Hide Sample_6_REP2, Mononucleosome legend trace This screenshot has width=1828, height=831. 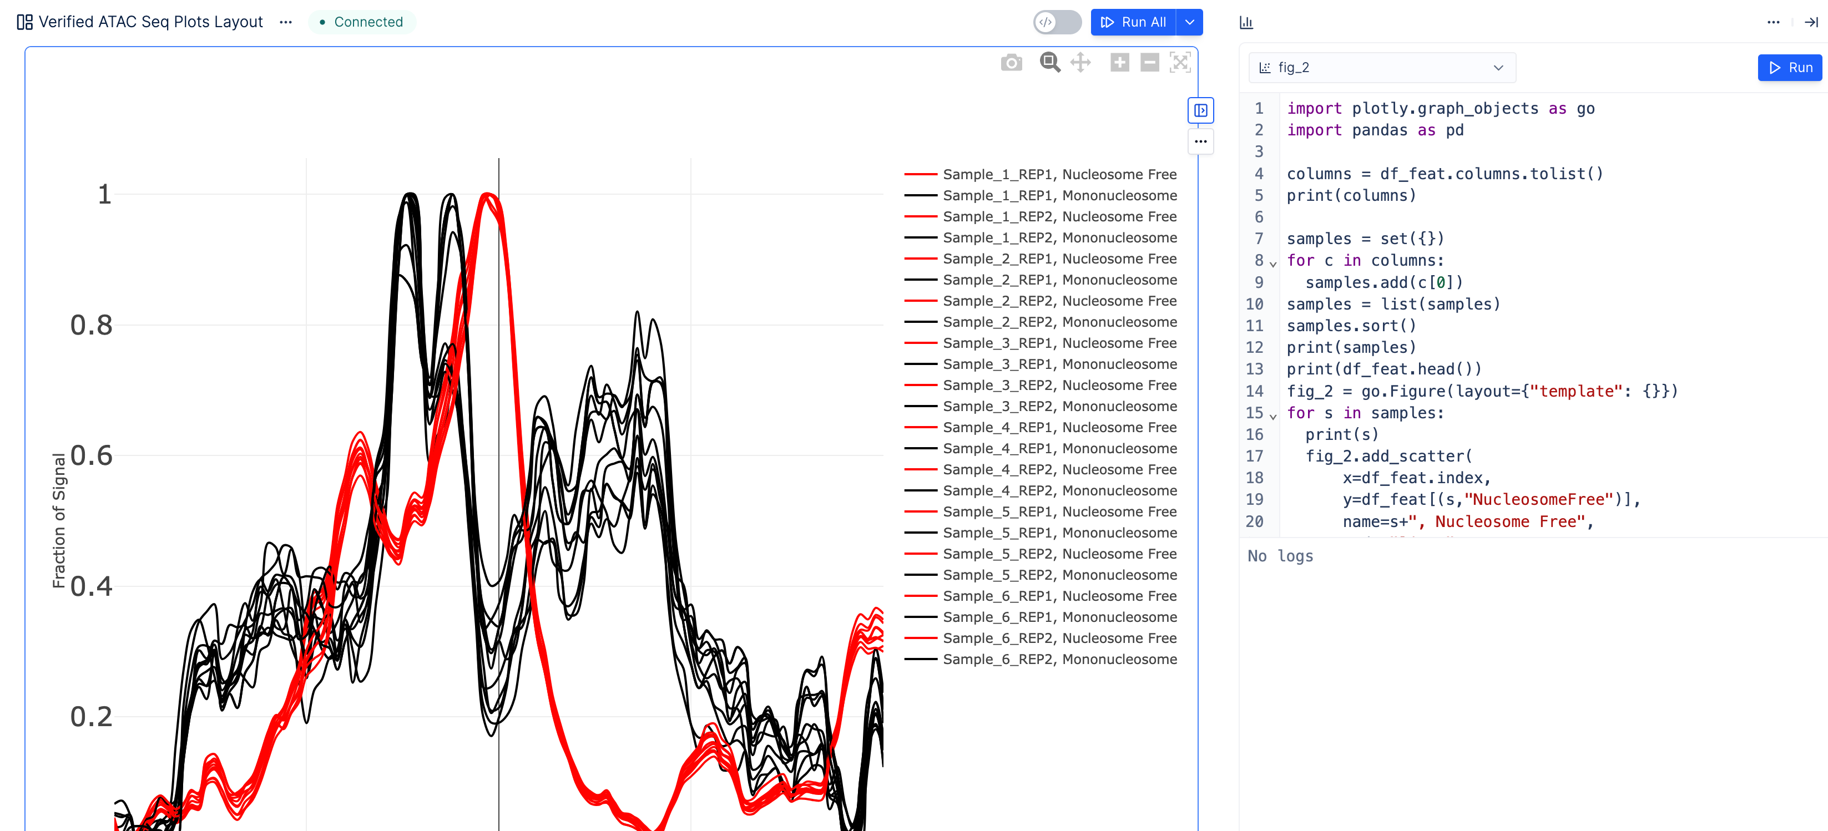1059,659
